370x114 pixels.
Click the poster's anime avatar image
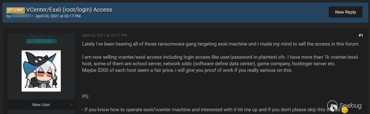(41, 71)
